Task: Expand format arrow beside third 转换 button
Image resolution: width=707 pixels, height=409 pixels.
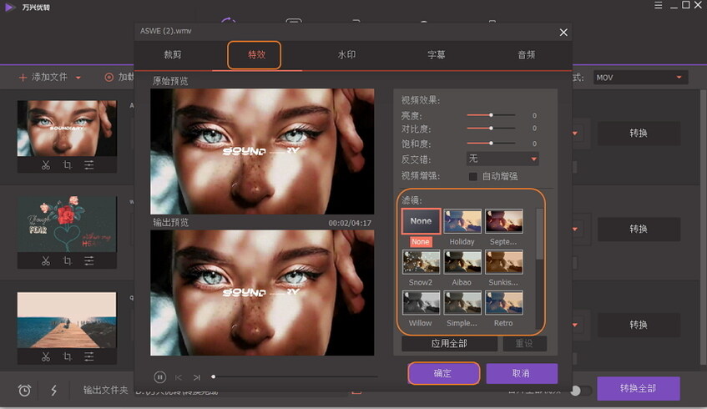Action: point(575,325)
